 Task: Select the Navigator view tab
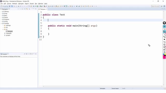click(5, 9)
